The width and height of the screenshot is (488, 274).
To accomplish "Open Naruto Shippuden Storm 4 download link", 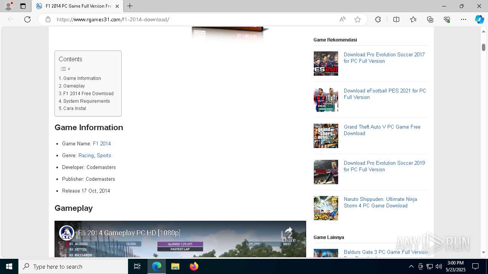I will point(380,202).
